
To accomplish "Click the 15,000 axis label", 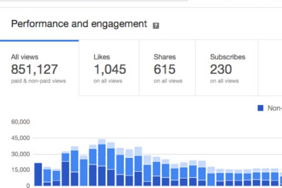I will point(20,170).
